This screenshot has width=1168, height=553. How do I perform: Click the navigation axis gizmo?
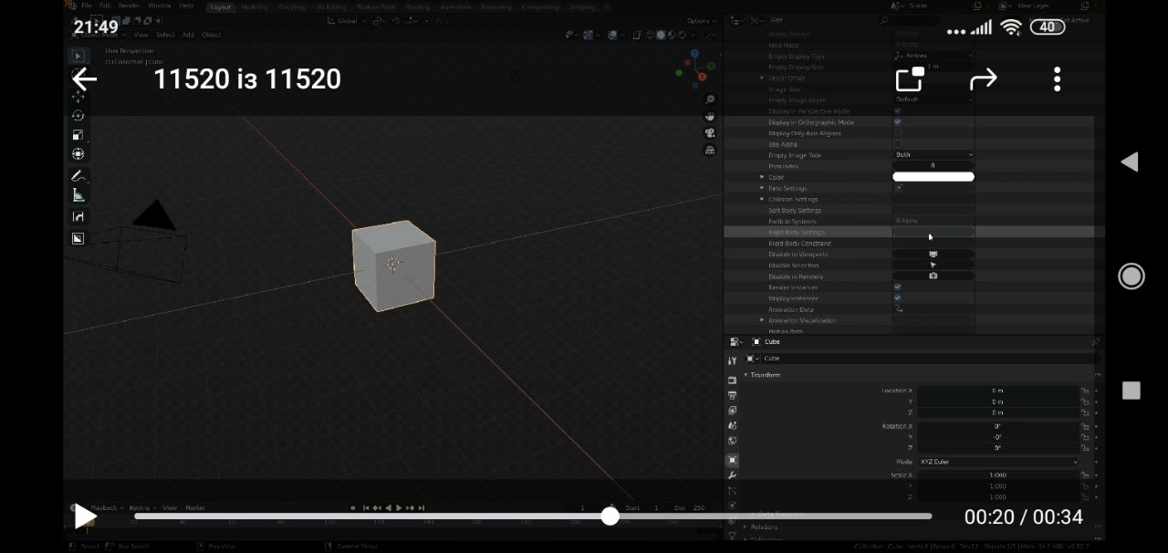697,69
